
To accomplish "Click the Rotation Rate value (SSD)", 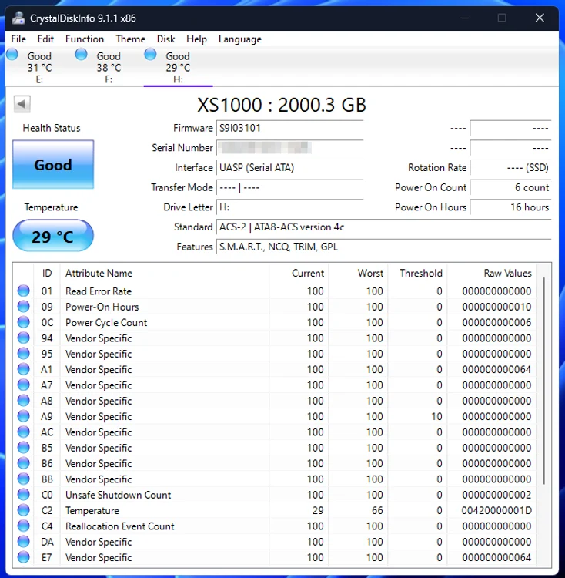I will 511,168.
